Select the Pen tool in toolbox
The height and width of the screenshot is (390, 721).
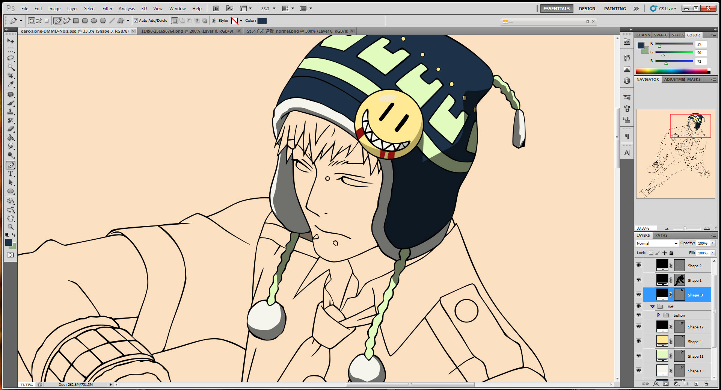point(11,165)
